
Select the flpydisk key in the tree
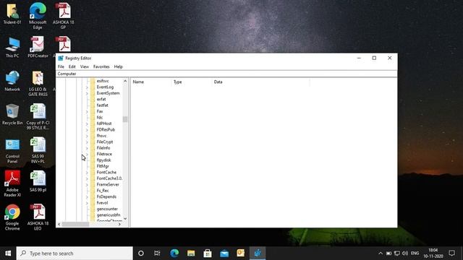(103, 160)
